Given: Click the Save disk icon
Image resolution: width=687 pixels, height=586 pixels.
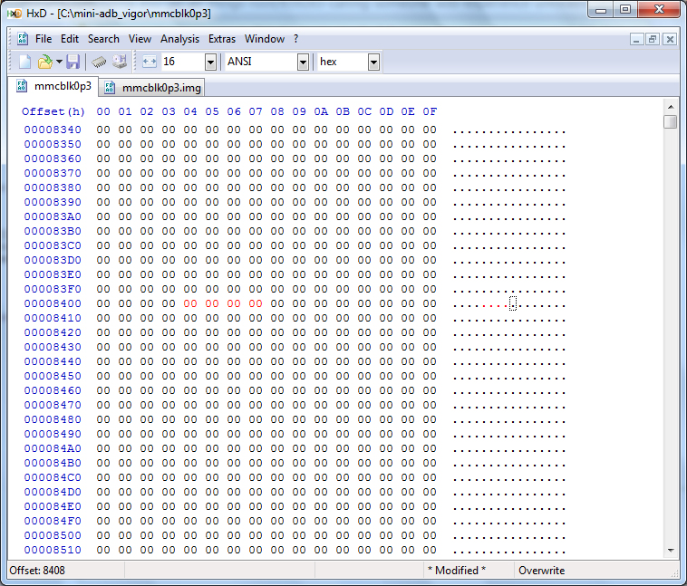Looking at the screenshot, I should click(73, 62).
